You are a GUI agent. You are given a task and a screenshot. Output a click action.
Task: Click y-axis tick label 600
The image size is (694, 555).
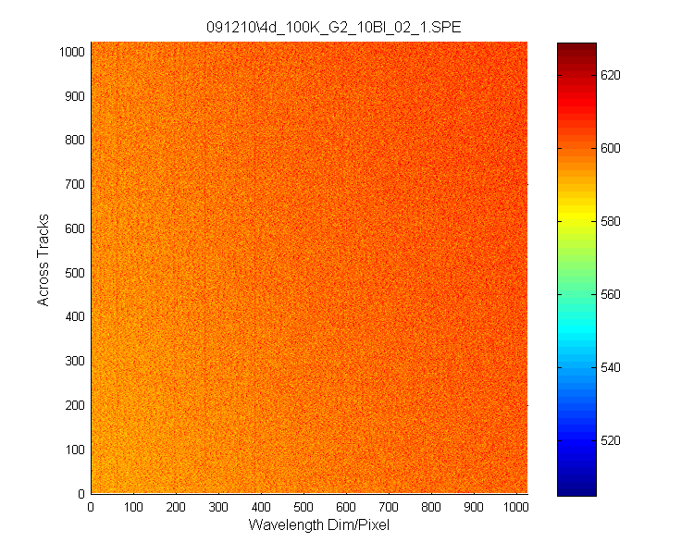75,228
